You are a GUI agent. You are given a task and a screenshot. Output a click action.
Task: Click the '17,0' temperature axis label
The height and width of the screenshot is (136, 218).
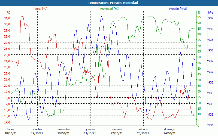click(x=7, y=104)
